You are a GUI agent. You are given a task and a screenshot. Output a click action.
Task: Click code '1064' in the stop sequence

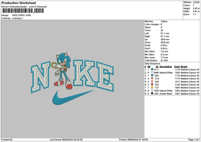[x=177, y=88]
